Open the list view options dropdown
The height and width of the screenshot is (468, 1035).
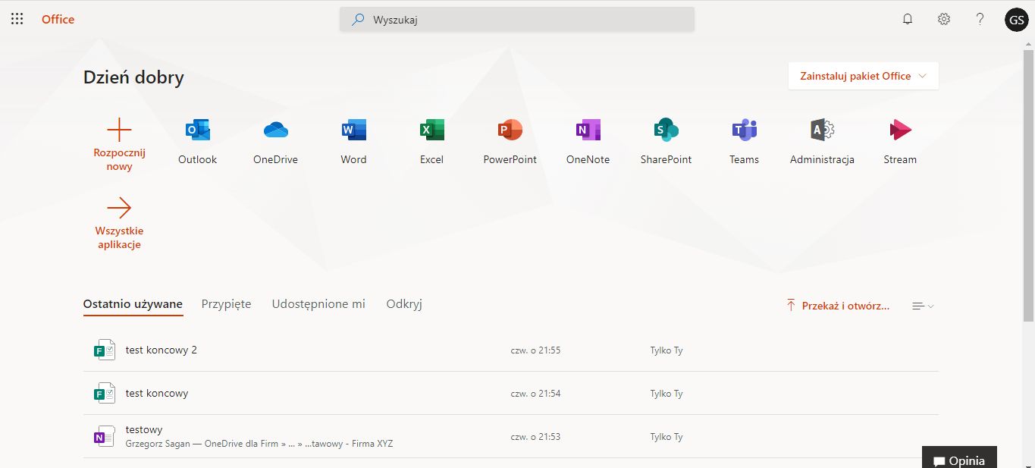point(923,306)
